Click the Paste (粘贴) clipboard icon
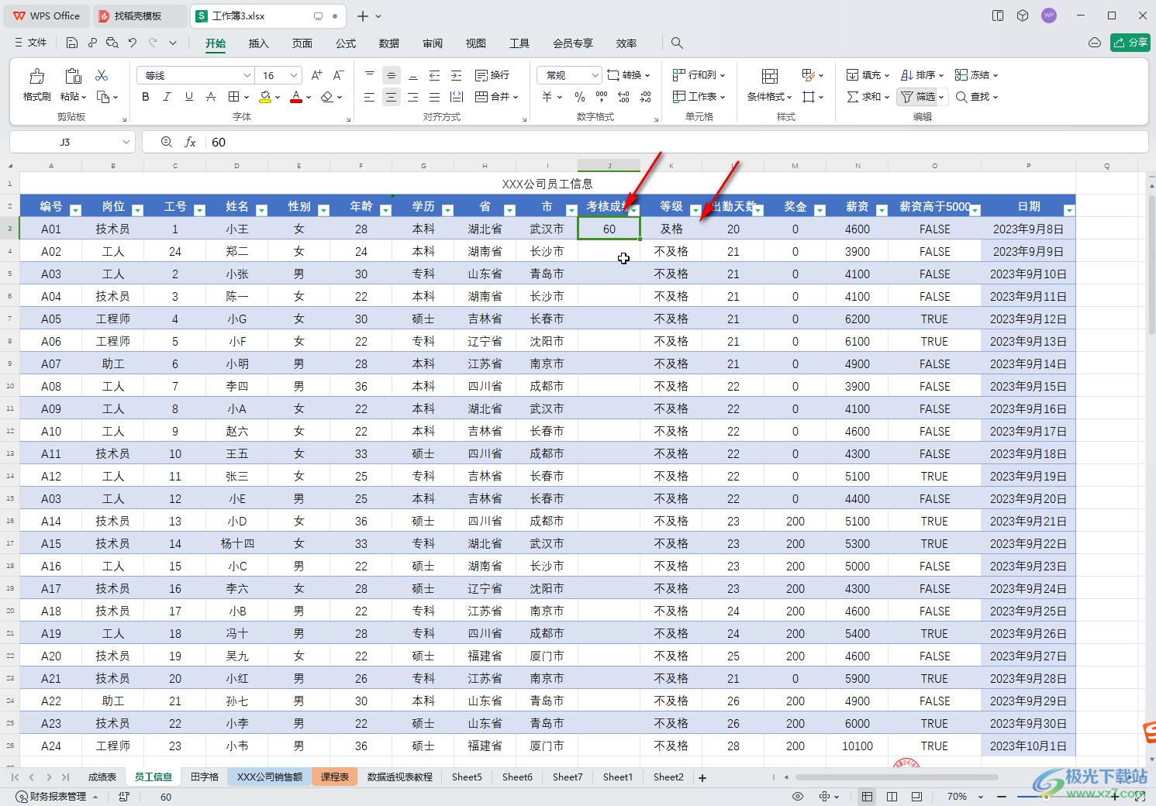Image resolution: width=1156 pixels, height=806 pixels. point(73,76)
